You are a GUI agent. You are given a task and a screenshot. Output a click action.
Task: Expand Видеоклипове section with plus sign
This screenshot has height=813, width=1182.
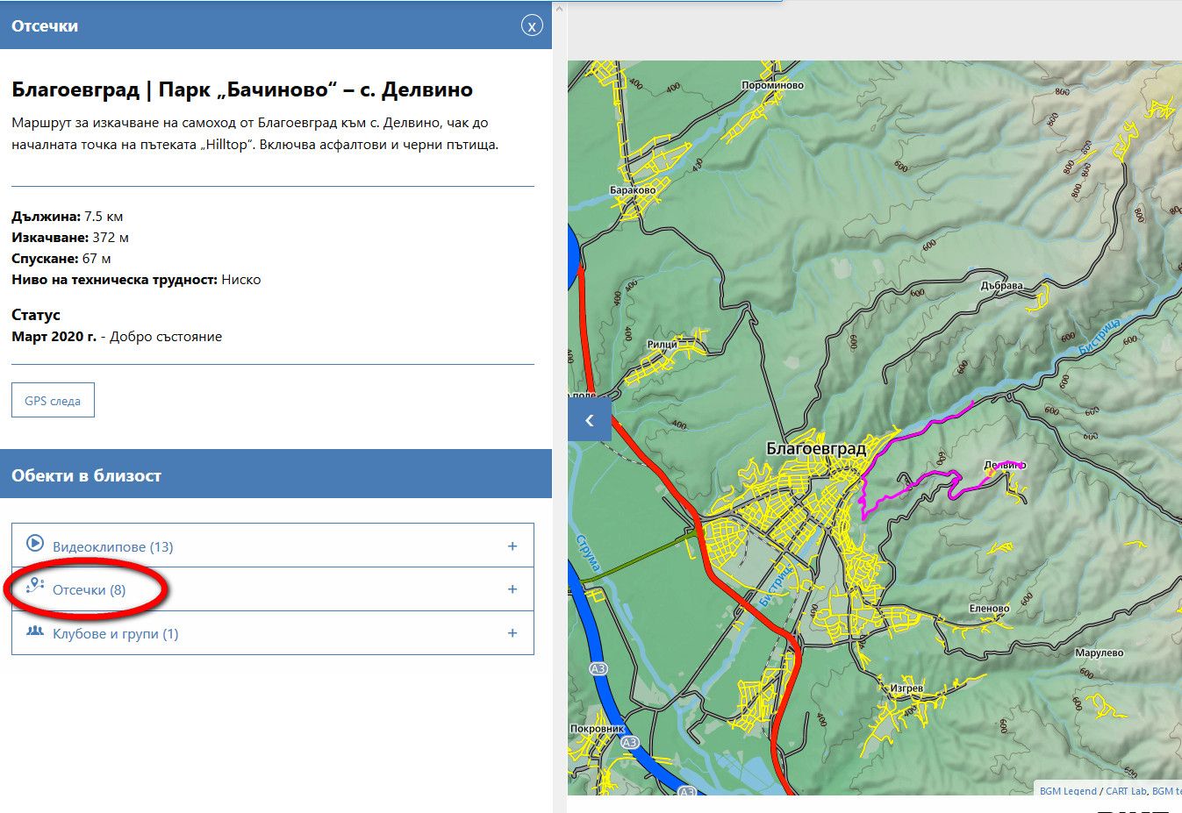[512, 546]
